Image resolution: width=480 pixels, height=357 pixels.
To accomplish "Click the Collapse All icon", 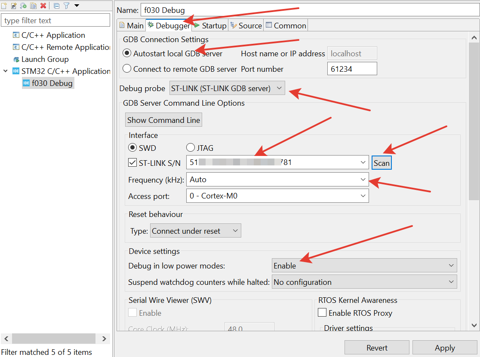I will [x=56, y=6].
